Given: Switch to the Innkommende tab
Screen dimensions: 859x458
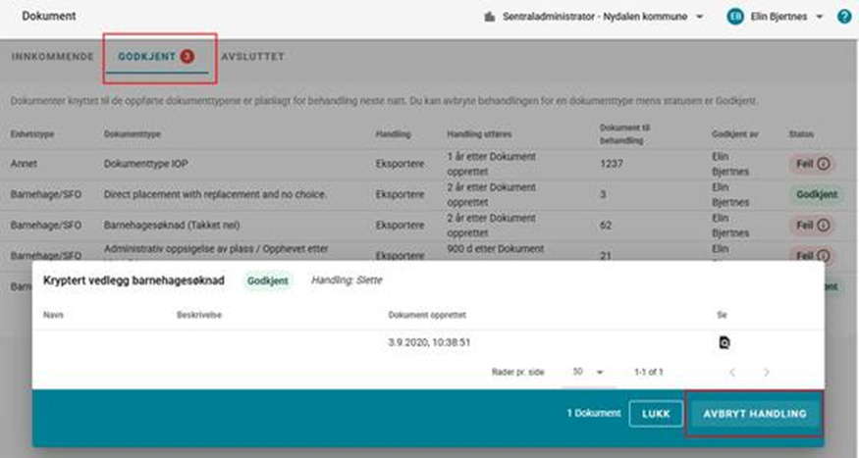Looking at the screenshot, I should click(x=51, y=57).
